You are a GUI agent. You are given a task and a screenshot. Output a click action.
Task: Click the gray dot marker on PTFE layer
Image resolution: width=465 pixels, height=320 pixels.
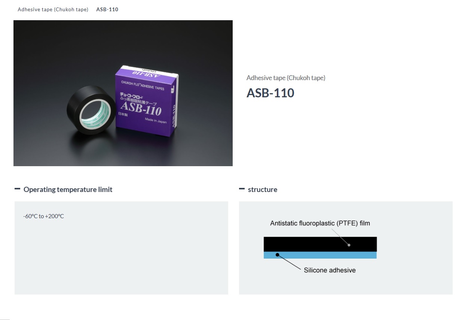(x=349, y=245)
